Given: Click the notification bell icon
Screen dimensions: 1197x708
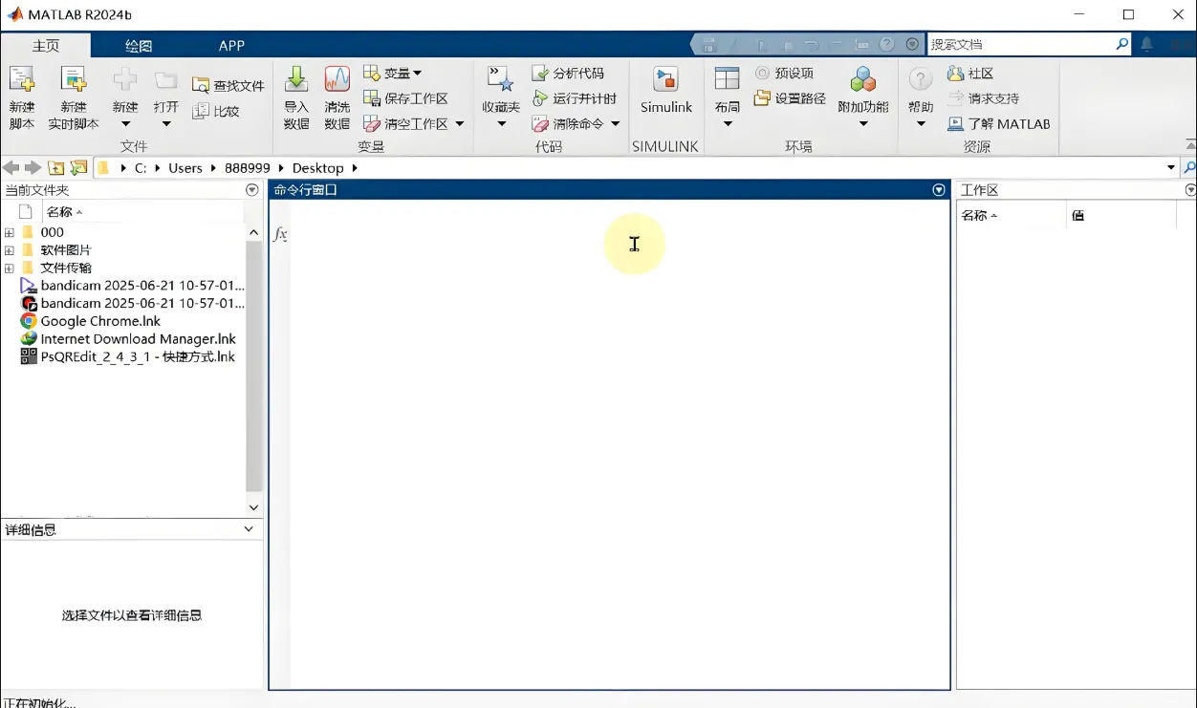Looking at the screenshot, I should tap(1146, 44).
